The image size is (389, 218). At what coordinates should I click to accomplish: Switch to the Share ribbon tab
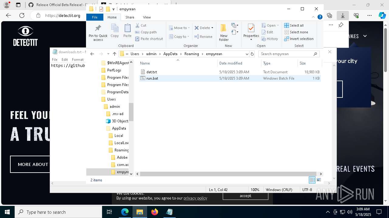point(130,17)
